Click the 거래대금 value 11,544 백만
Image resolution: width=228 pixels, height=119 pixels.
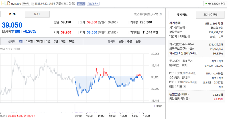pos(150,32)
